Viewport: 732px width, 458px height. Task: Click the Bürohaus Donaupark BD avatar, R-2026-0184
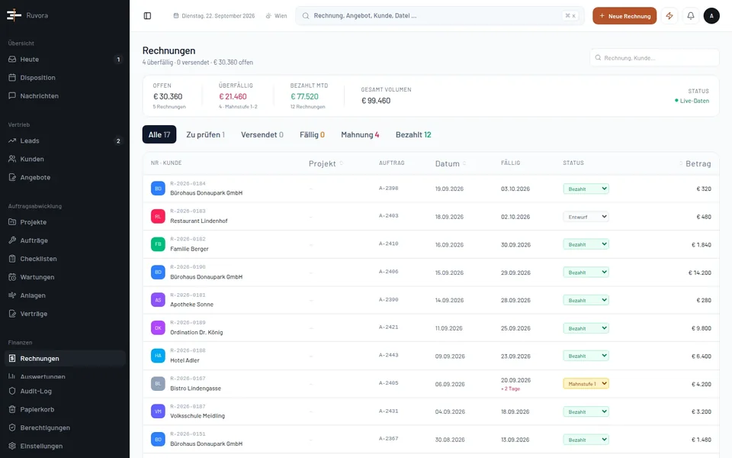(x=158, y=189)
